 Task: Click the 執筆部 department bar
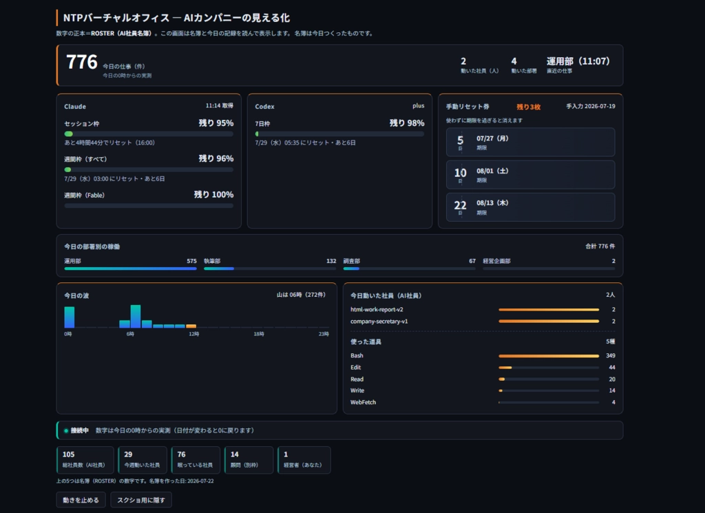pyautogui.click(x=270, y=269)
